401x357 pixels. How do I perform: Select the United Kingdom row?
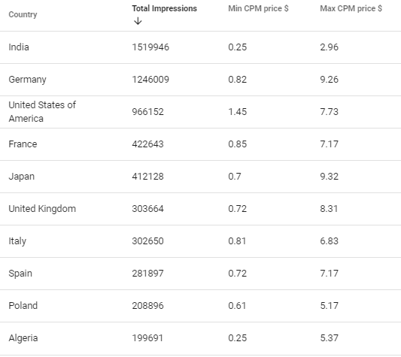click(200, 209)
